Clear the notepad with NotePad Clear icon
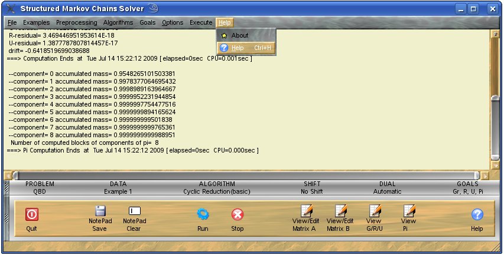The height and width of the screenshot is (255, 504). (134, 211)
